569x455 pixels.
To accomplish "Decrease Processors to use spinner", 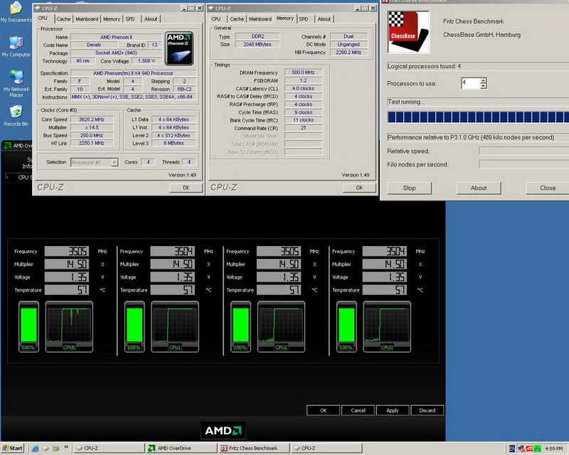I will 483,86.
